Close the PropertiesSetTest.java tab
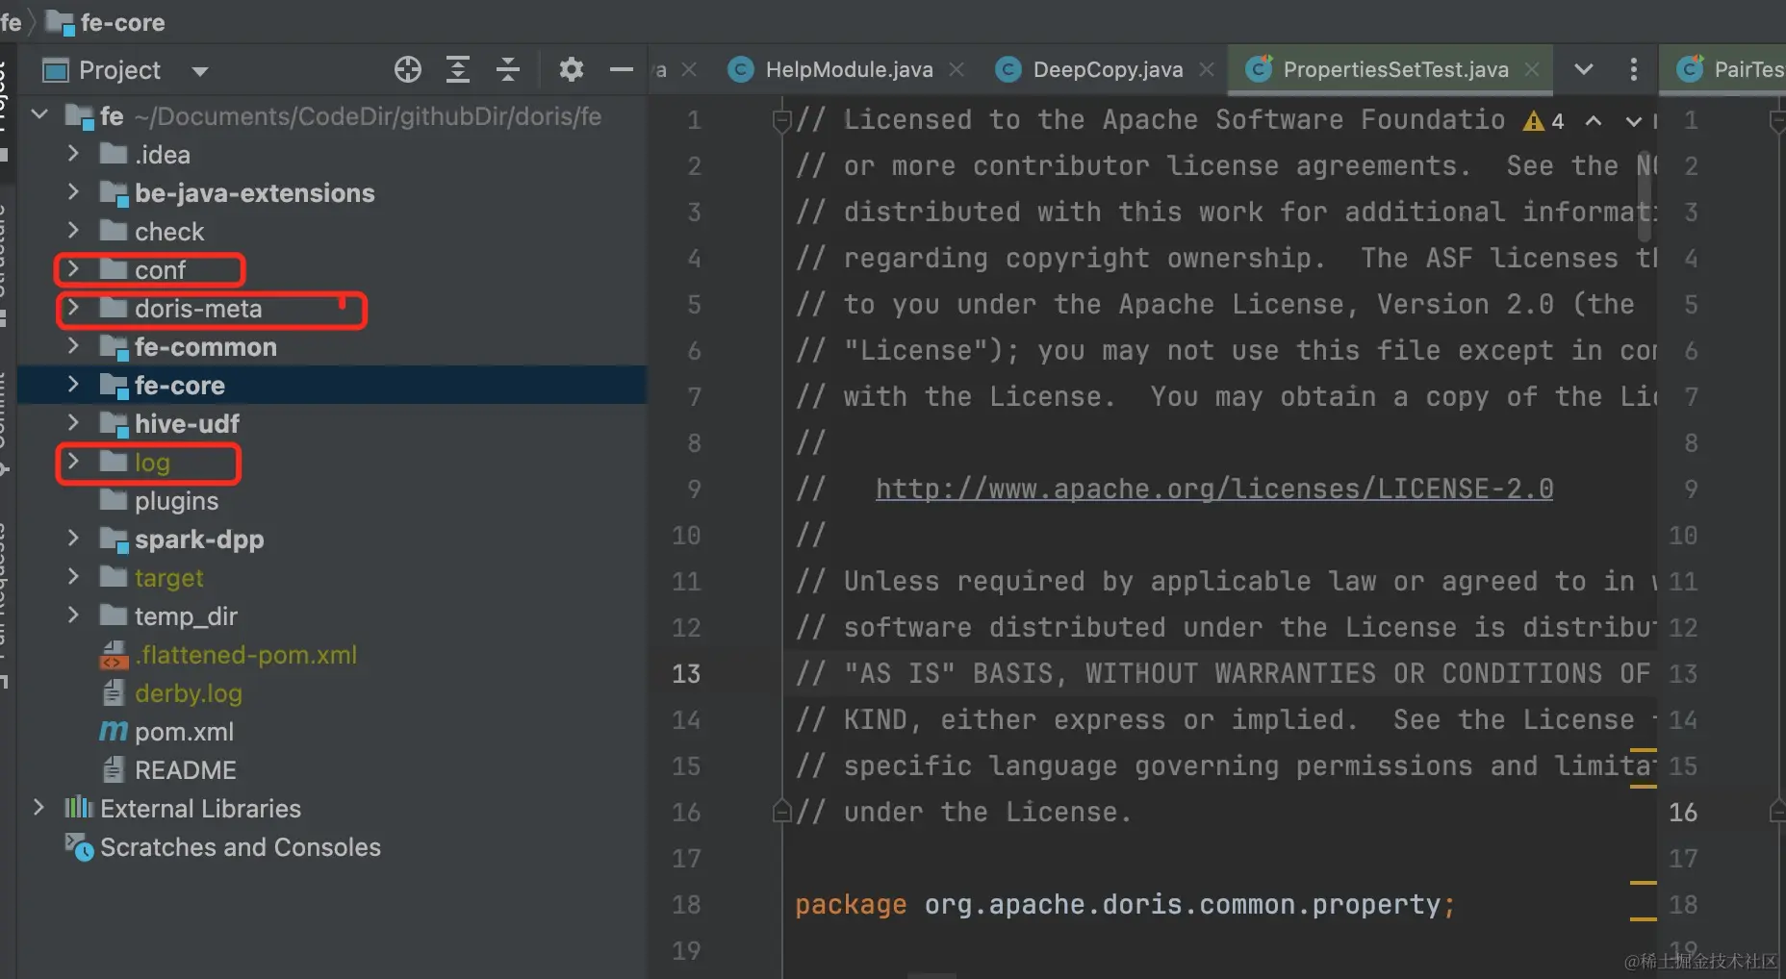1786x979 pixels. coord(1532,69)
